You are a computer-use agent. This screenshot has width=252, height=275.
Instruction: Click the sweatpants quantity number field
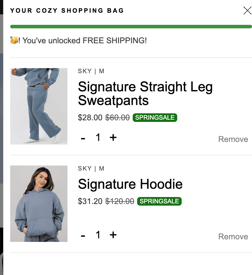pyautogui.click(x=98, y=137)
